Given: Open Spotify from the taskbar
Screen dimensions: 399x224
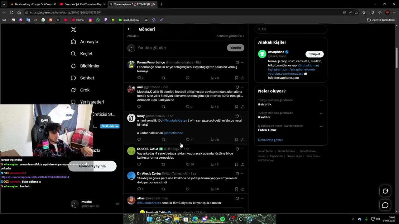Looking at the screenshot, I should pos(223,219).
